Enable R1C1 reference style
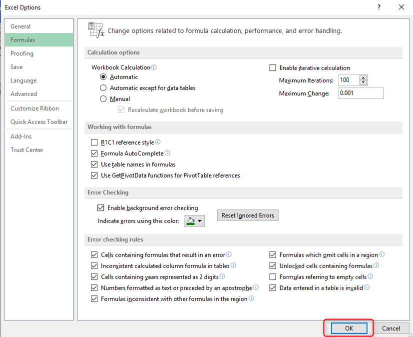 click(x=94, y=142)
